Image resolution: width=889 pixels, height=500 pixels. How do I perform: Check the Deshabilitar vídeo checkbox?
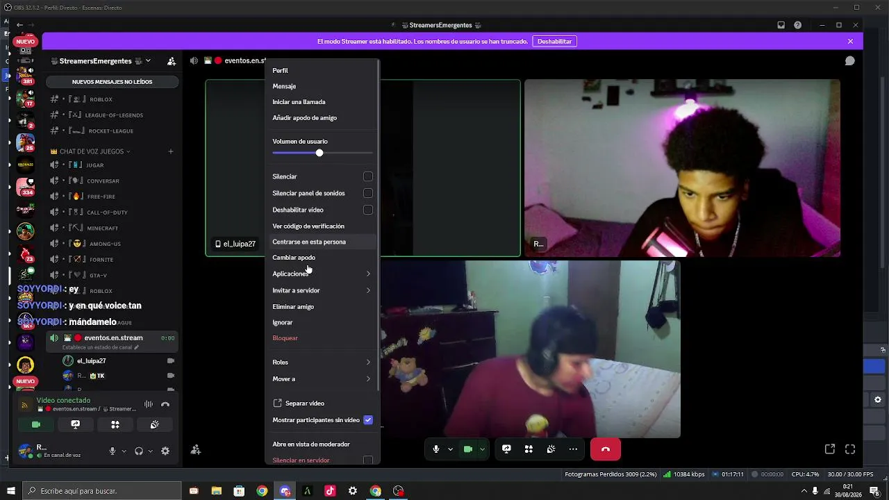pos(368,210)
